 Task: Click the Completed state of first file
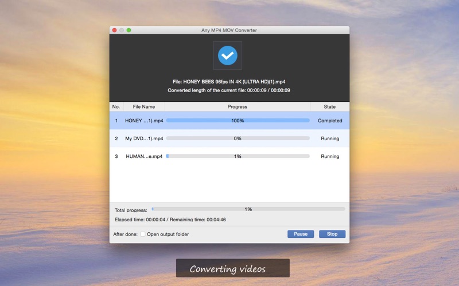click(329, 121)
